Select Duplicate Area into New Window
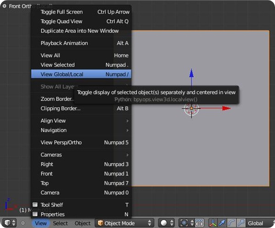 81,31
